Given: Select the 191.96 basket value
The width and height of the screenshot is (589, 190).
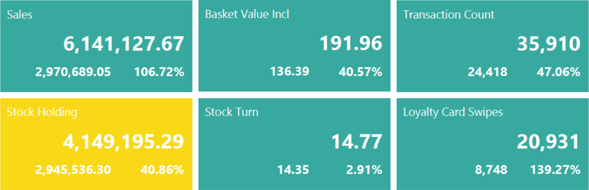Looking at the screenshot, I should (x=351, y=43).
